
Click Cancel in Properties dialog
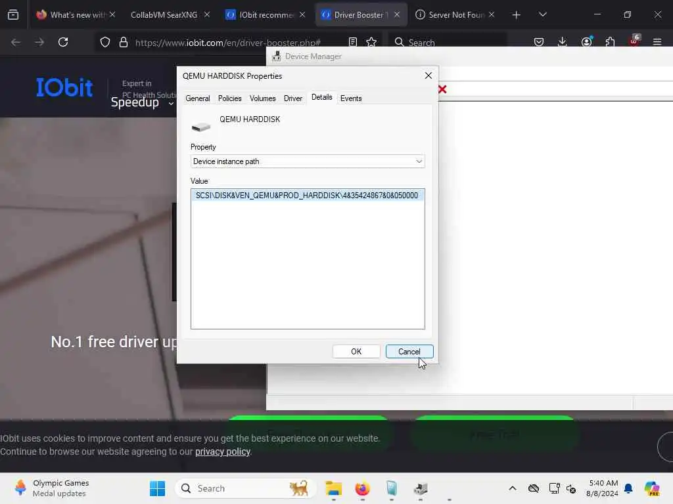coord(409,352)
